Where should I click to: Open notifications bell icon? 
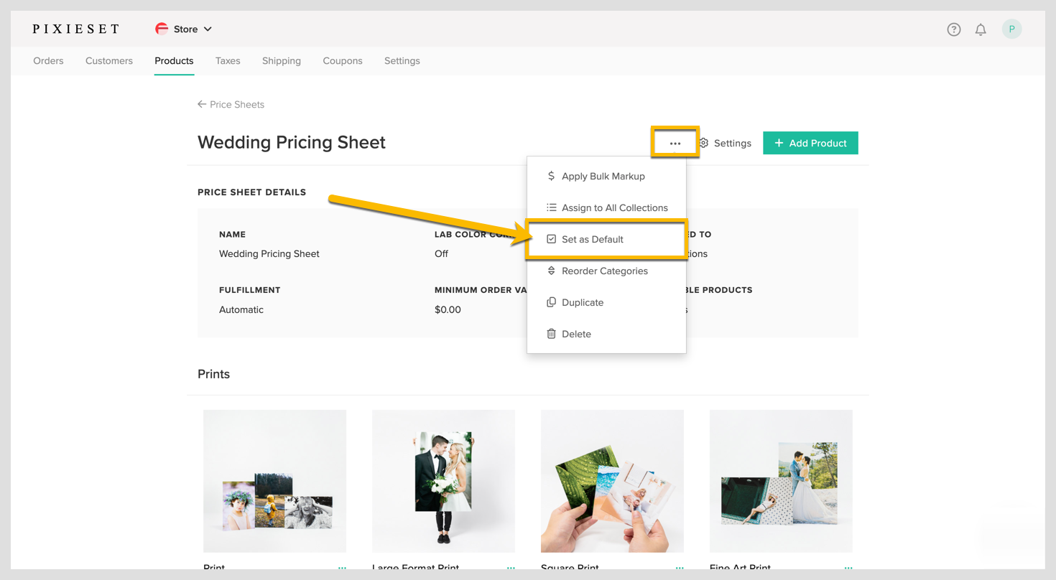pyautogui.click(x=981, y=29)
